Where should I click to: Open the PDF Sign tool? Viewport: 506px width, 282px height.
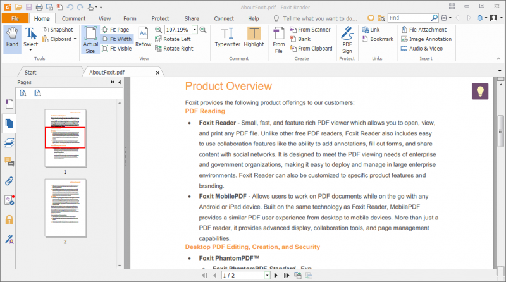(x=347, y=39)
